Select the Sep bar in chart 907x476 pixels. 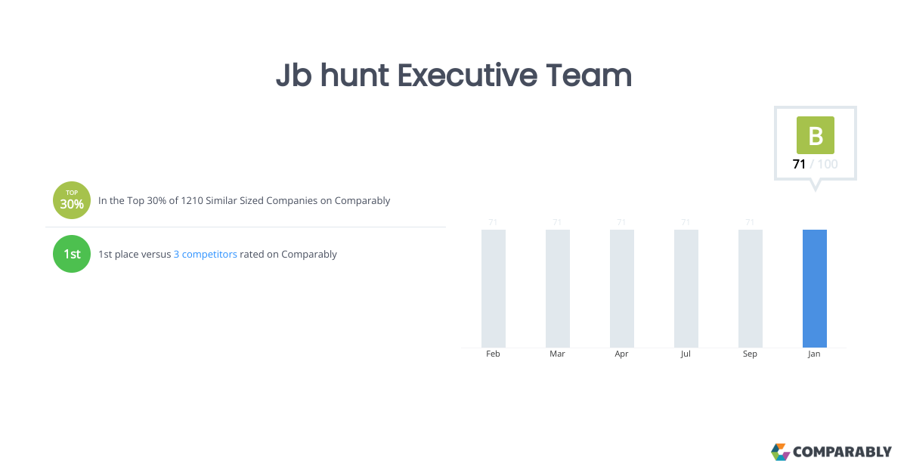pos(750,288)
